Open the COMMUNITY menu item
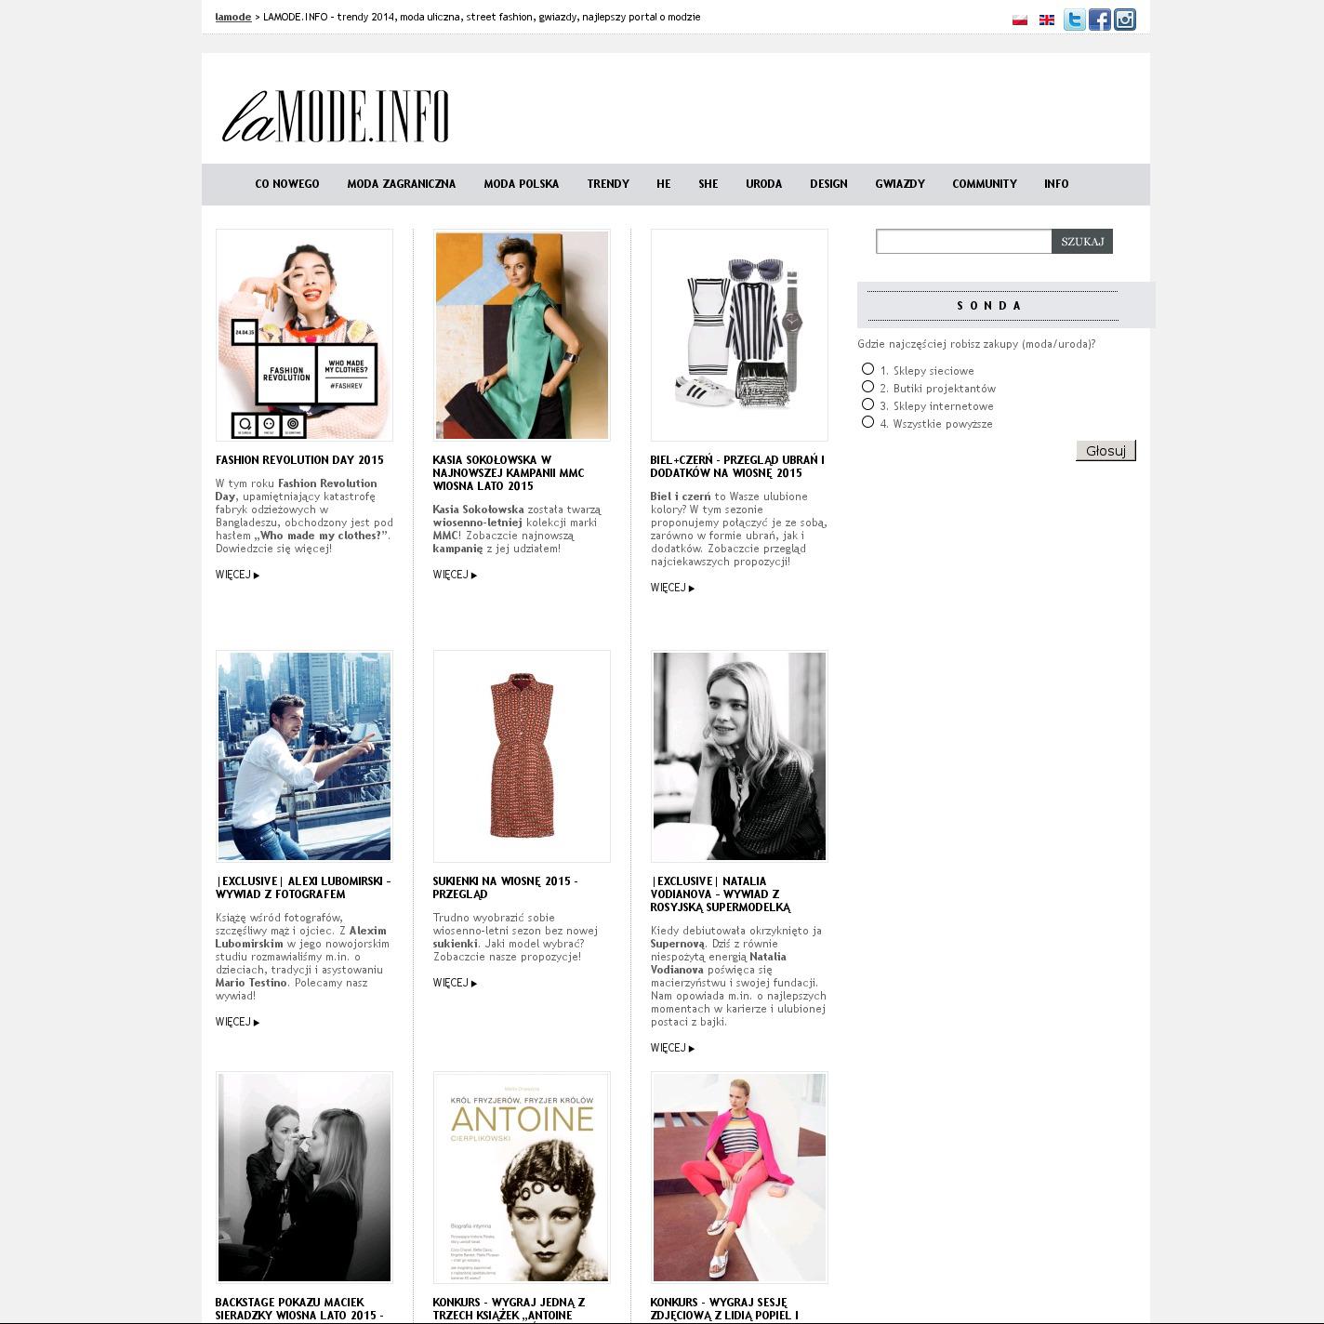Screen dimensions: 1324x1324 click(984, 184)
